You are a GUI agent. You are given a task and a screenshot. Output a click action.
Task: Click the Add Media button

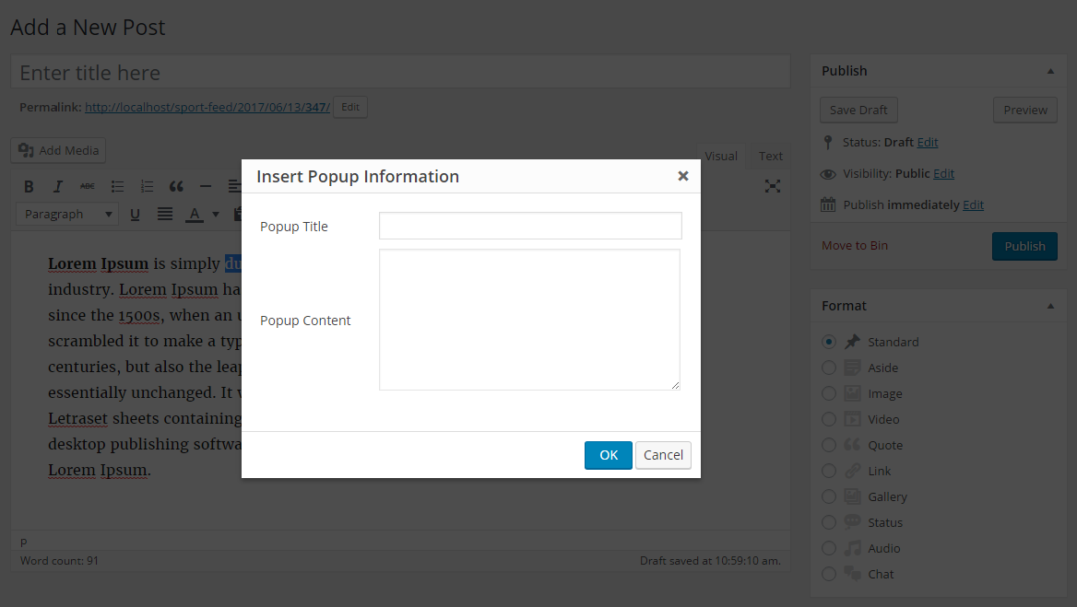58,150
